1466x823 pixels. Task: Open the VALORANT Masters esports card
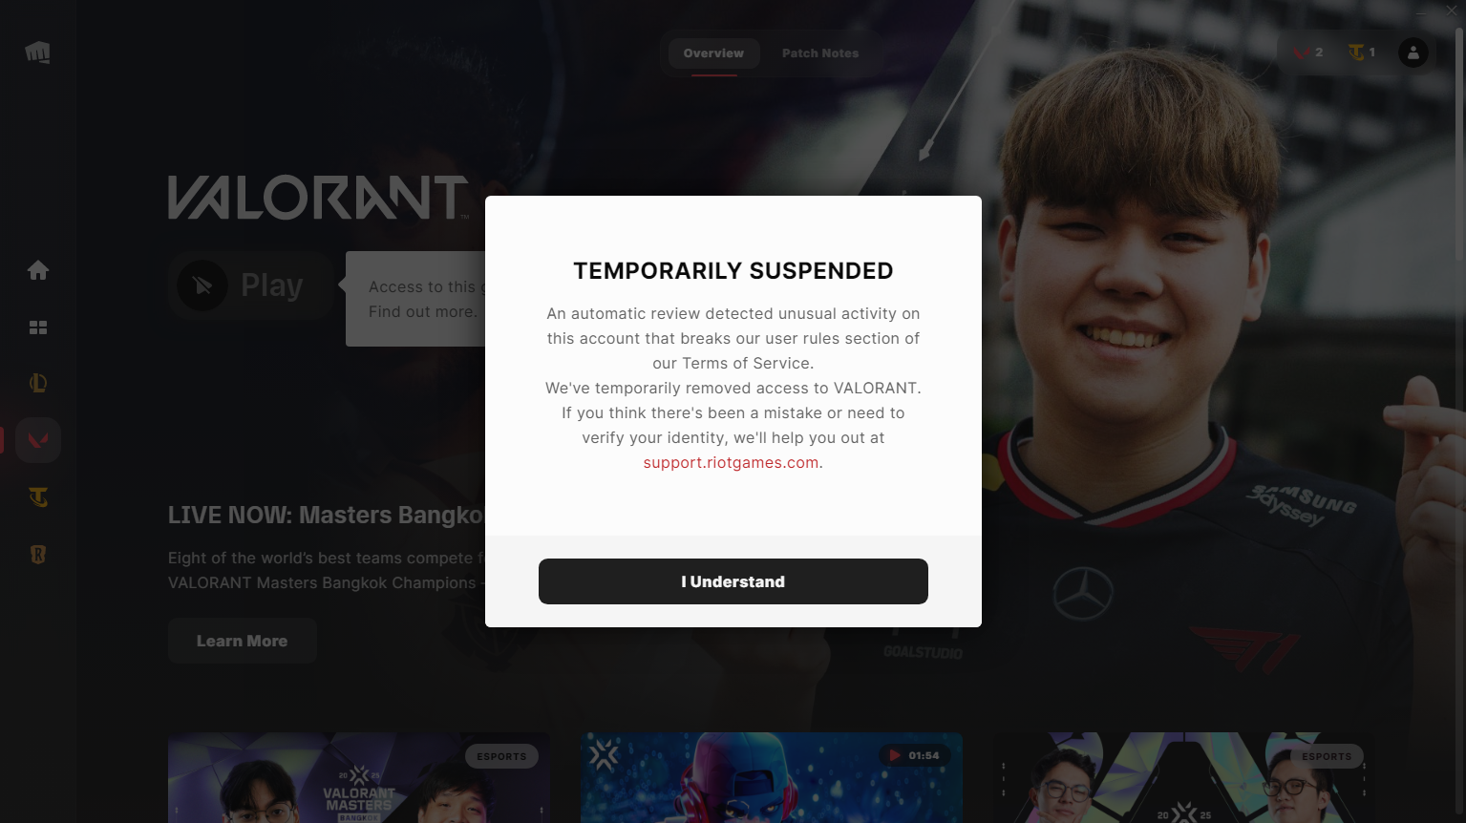click(359, 777)
